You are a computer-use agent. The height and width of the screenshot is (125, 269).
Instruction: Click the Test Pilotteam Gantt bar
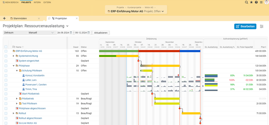pyautogui.click(x=167, y=104)
